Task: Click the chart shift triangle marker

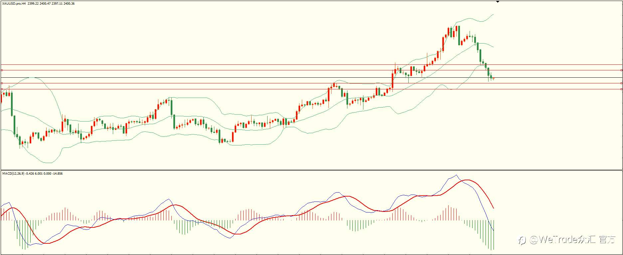Action: tap(498, 2)
